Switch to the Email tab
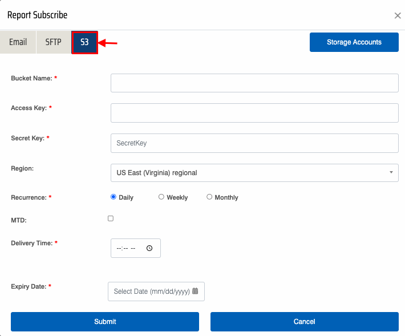405x336 pixels. pos(18,42)
